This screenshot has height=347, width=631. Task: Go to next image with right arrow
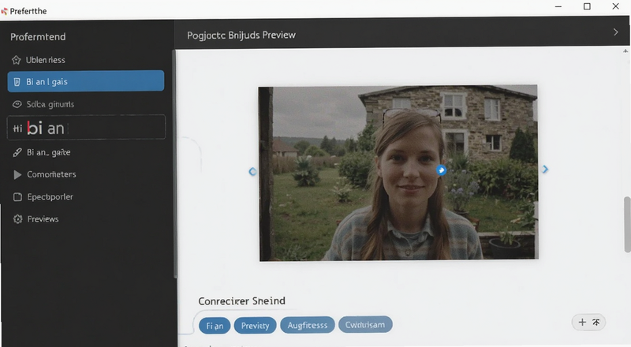pyautogui.click(x=545, y=169)
